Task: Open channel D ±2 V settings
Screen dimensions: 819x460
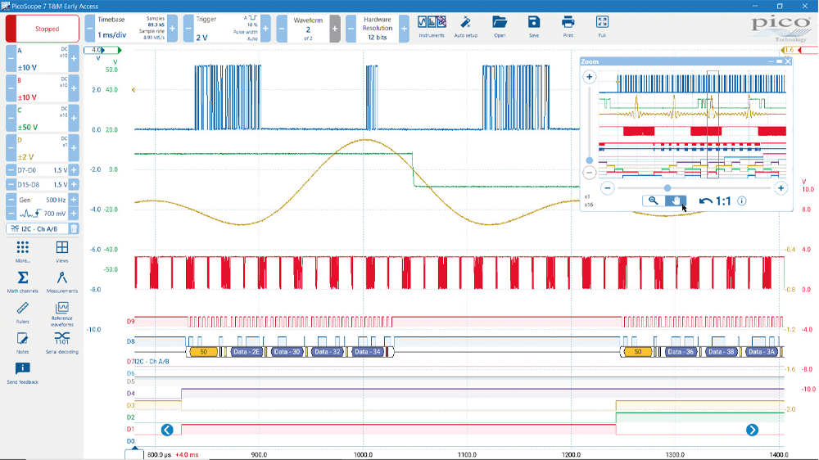Action: 43,148
